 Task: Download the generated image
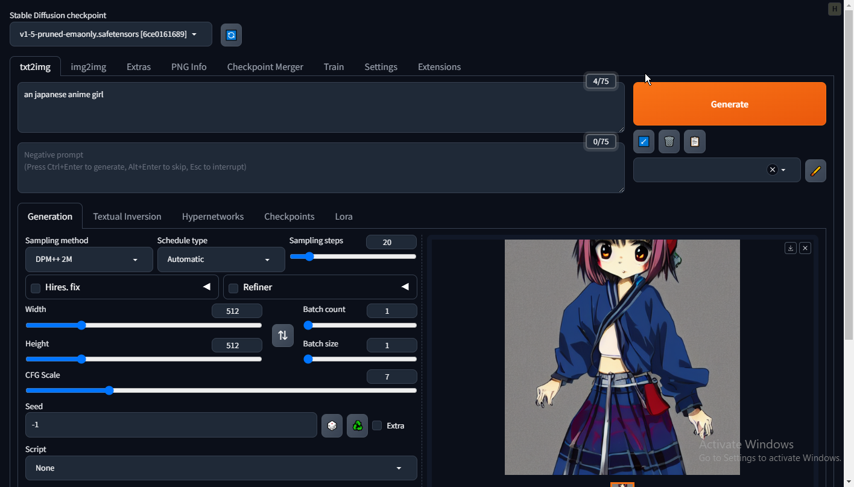pyautogui.click(x=790, y=248)
